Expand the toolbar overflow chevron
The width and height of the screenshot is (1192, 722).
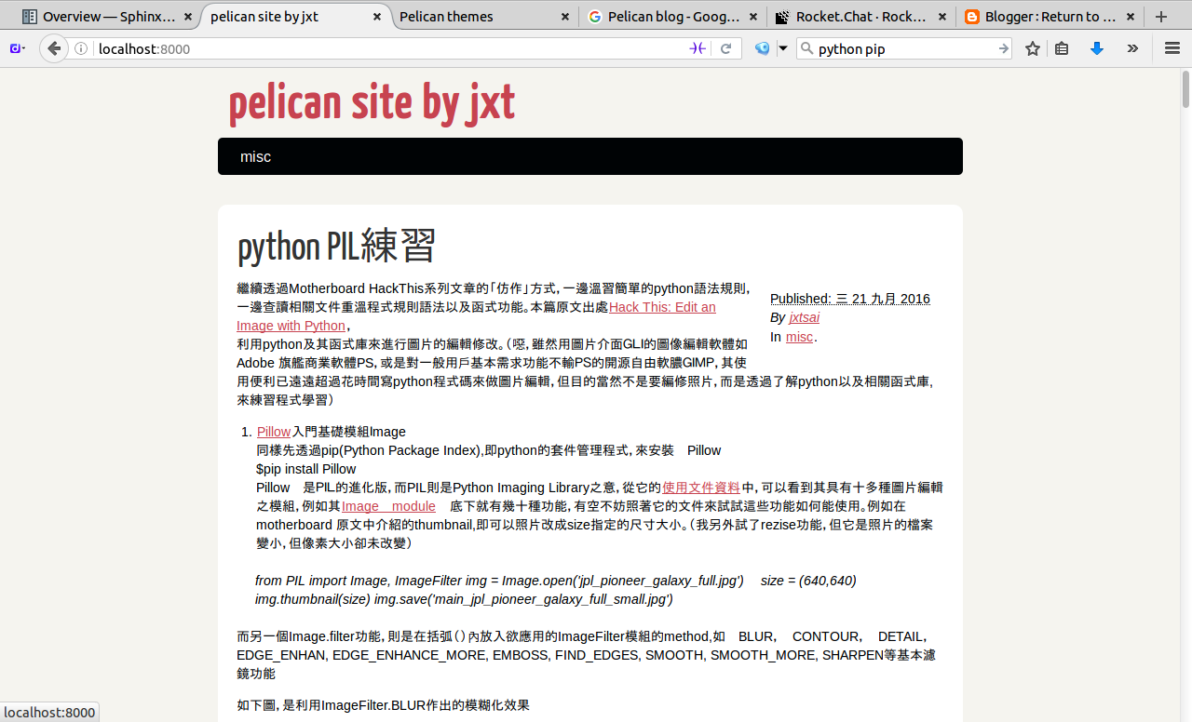click(1132, 48)
